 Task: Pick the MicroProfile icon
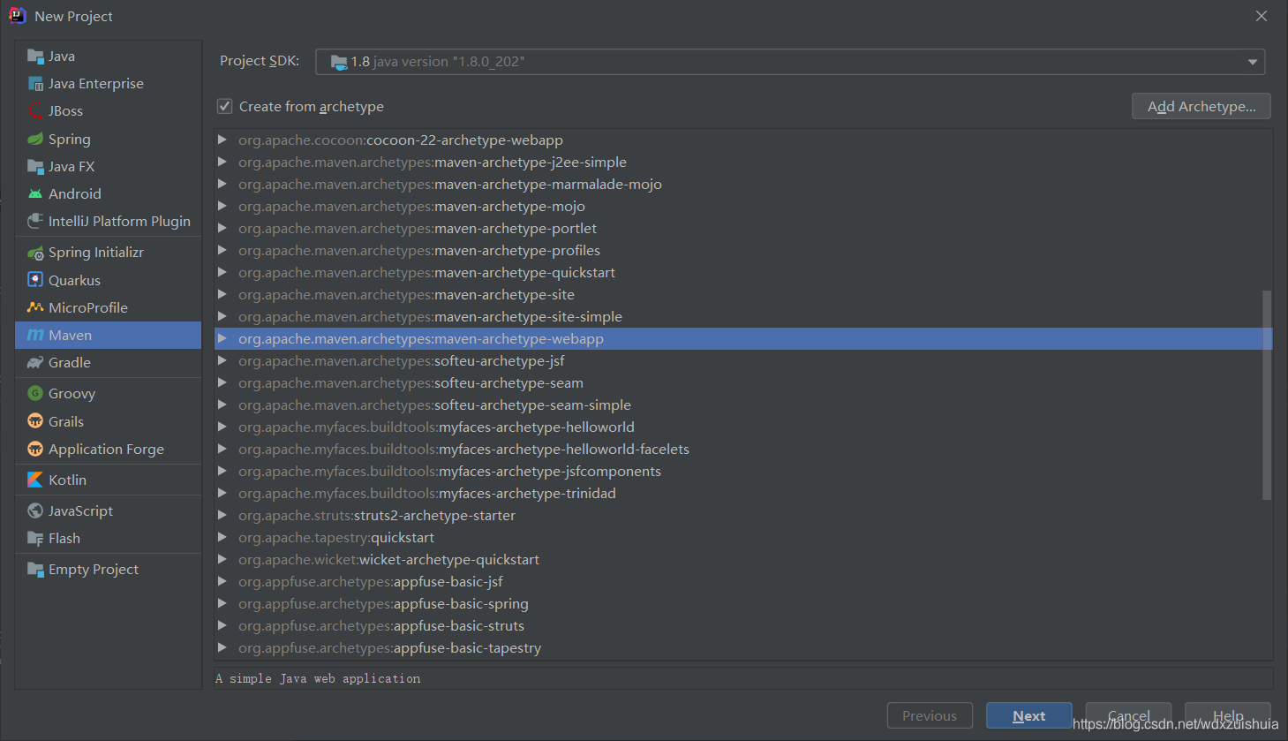click(35, 307)
